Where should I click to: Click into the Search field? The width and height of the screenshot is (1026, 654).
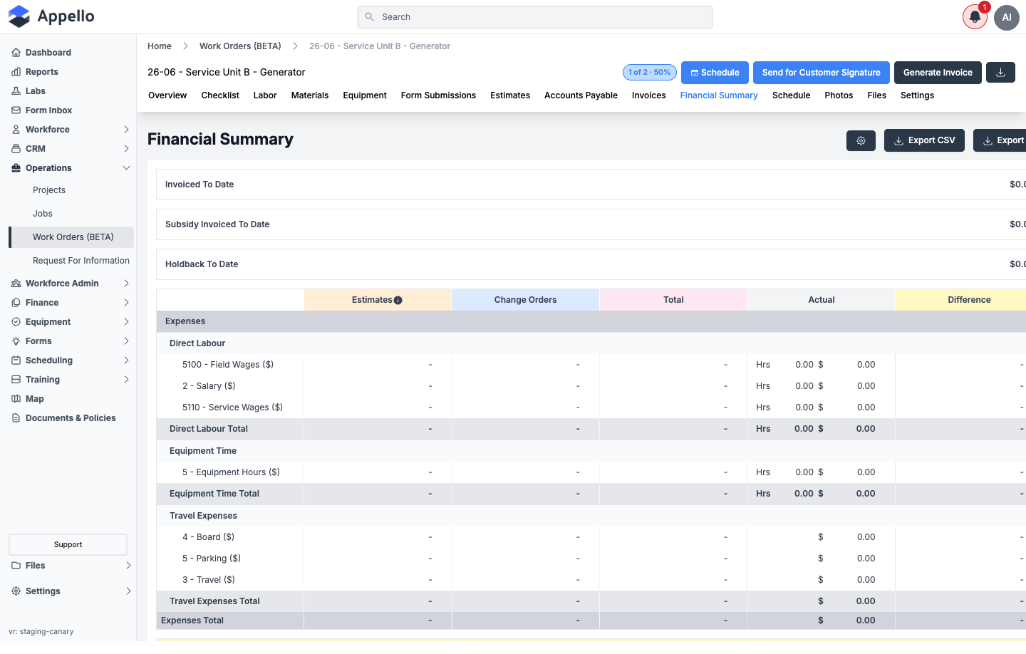click(x=535, y=17)
